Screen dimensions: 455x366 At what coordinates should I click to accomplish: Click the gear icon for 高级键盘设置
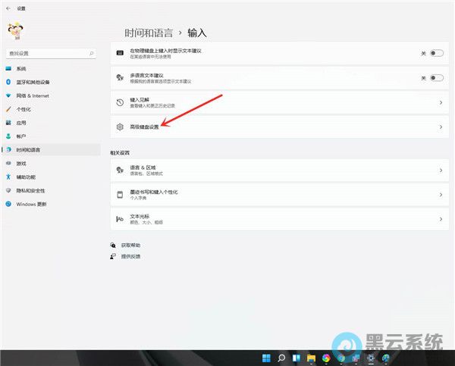click(119, 127)
